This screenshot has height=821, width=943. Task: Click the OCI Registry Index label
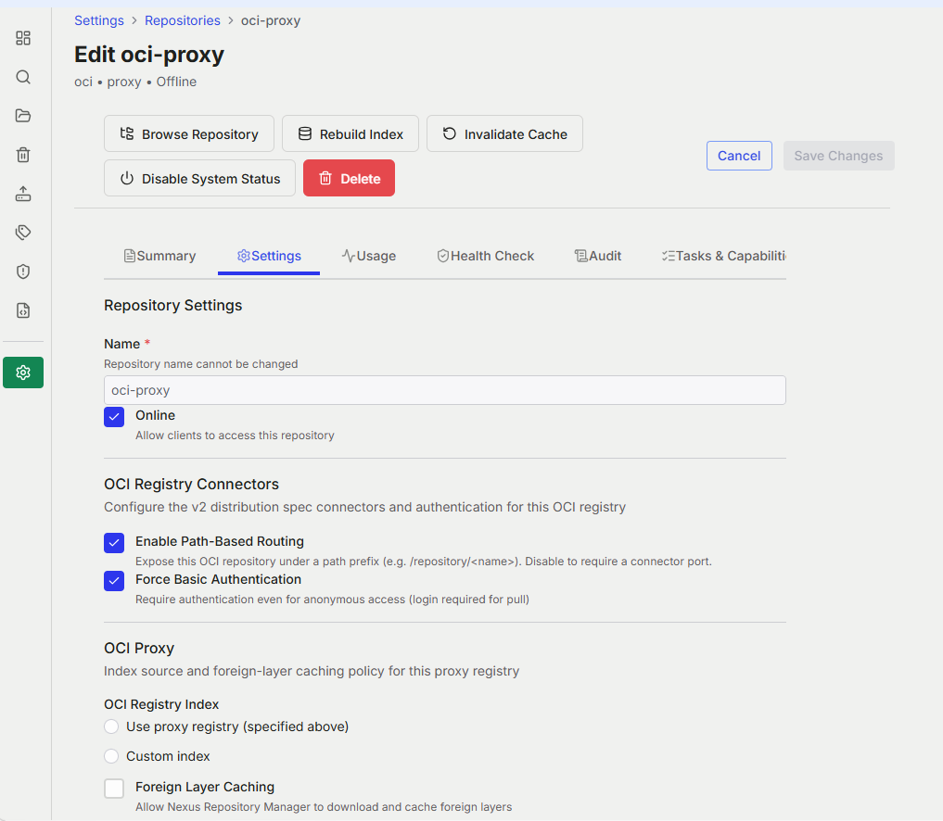coord(161,704)
